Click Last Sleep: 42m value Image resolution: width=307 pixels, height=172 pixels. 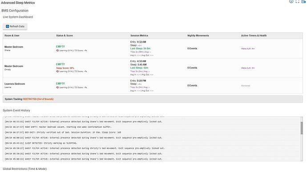pos(139,68)
